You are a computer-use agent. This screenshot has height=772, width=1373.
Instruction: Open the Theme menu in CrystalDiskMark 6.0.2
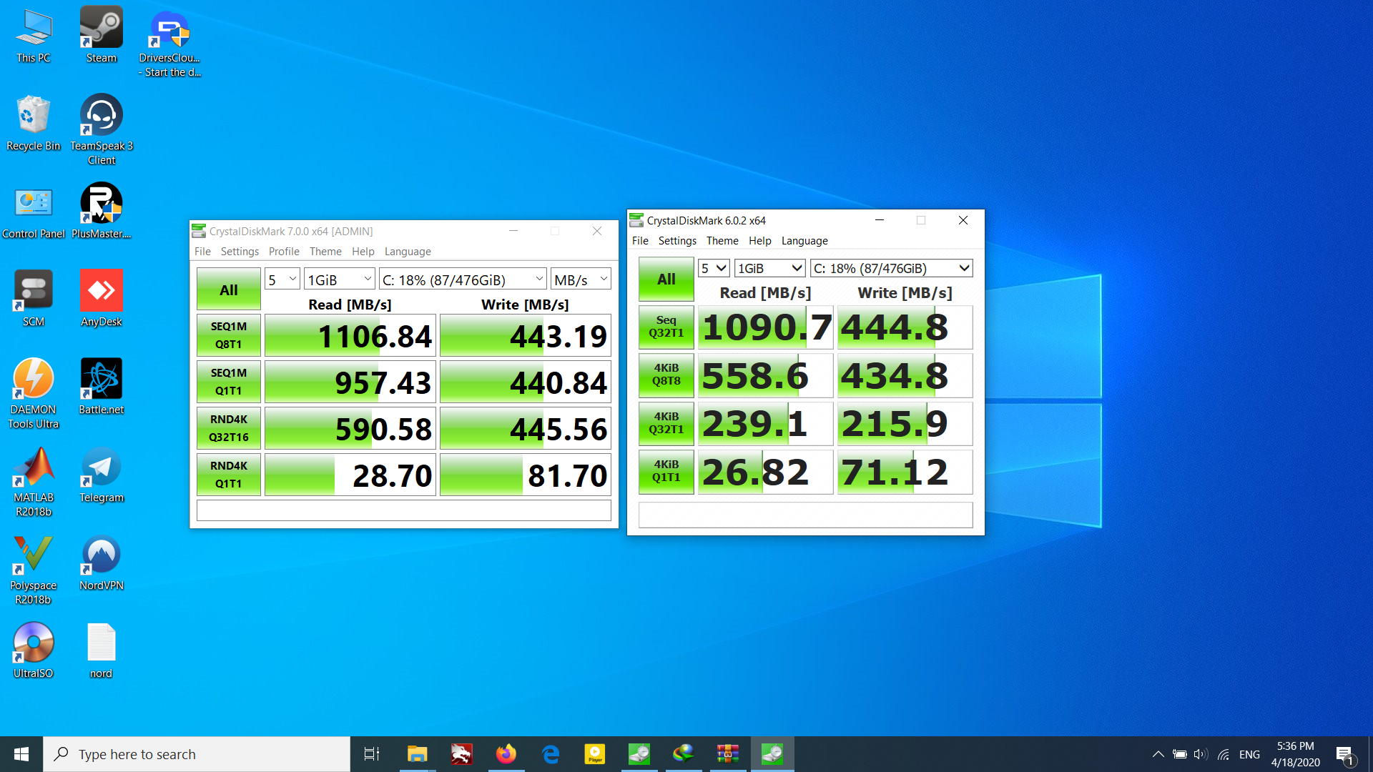tap(722, 241)
